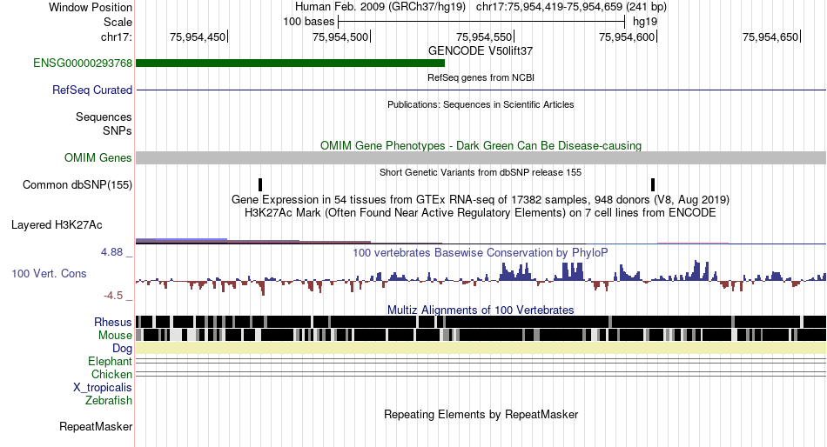The height and width of the screenshot is (447, 827).
Task: Click the Human Feb. 2009 (GRCh37/hg19) text
Action: [x=380, y=7]
